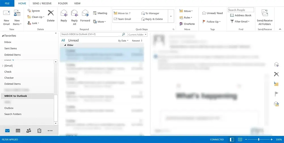Switch to the VIEW tab
Viewport: 284px width, 143px height.
77,3
